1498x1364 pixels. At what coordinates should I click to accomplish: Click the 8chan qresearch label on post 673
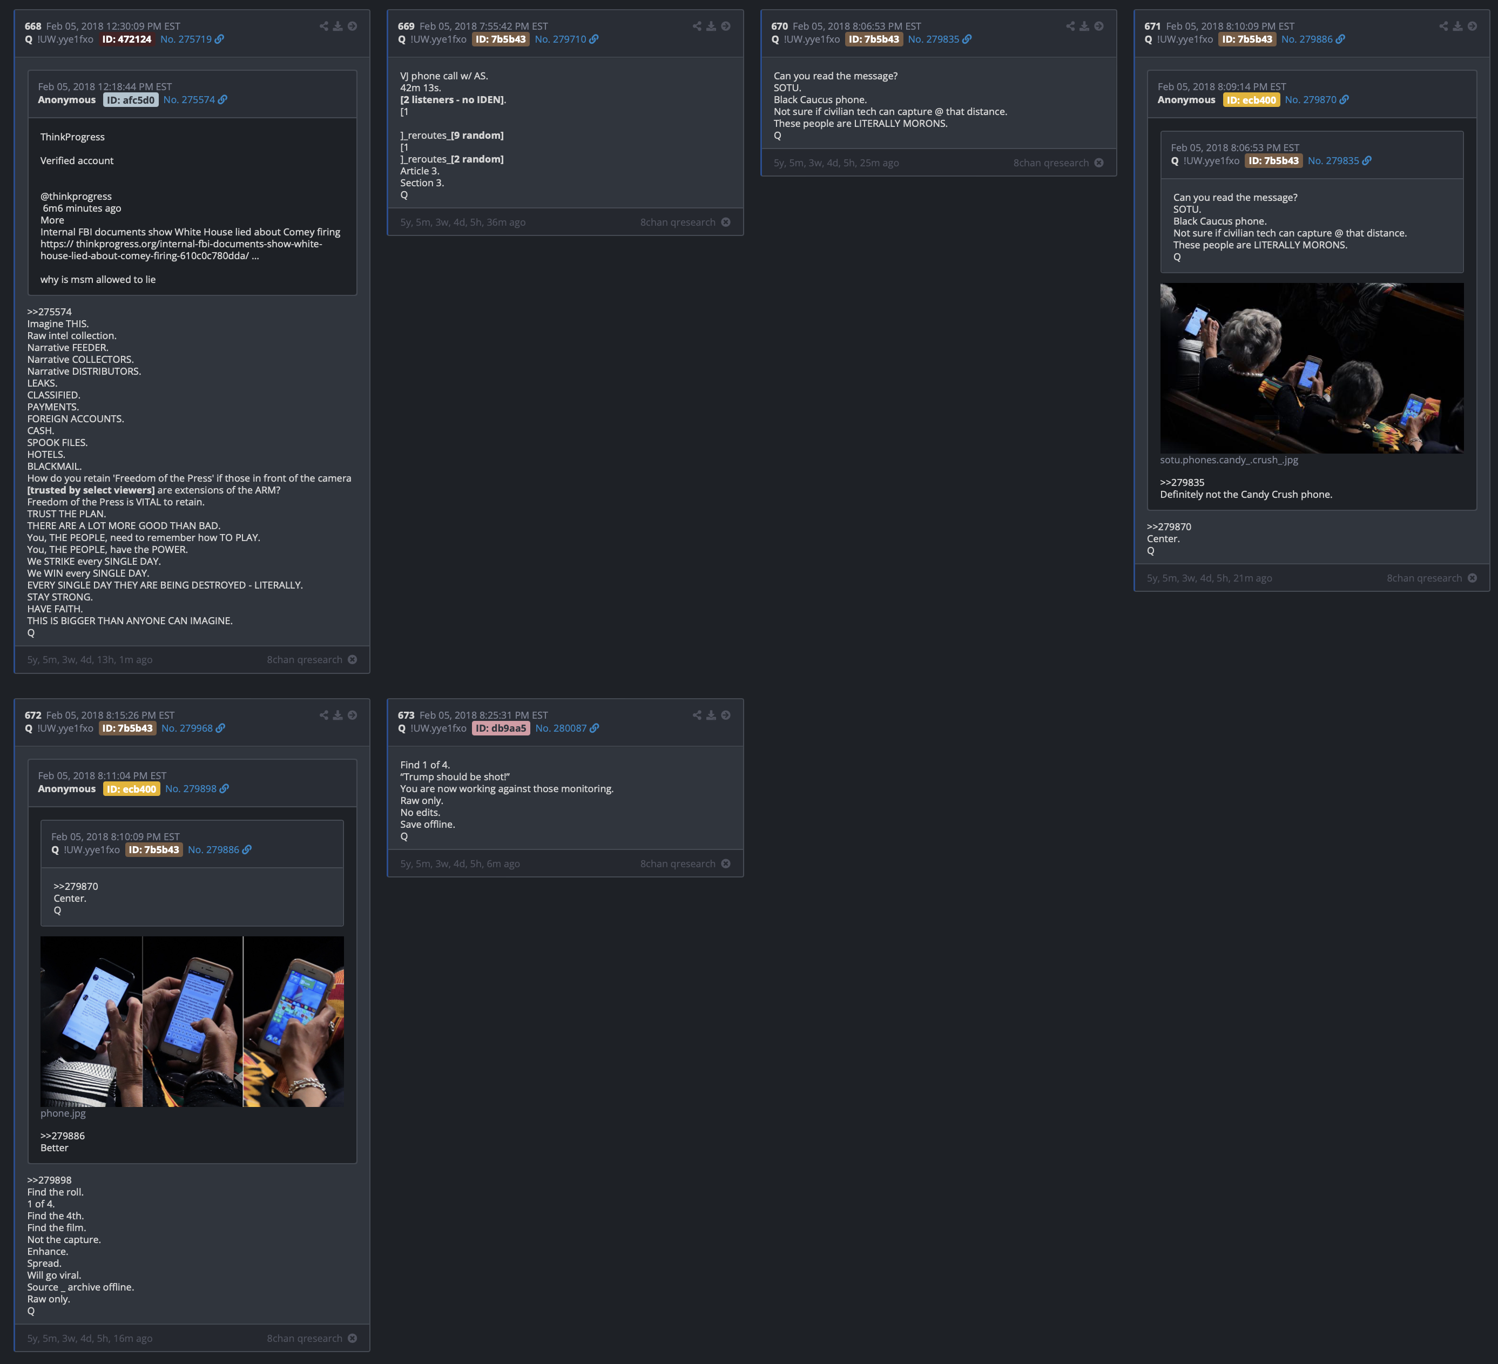(678, 863)
